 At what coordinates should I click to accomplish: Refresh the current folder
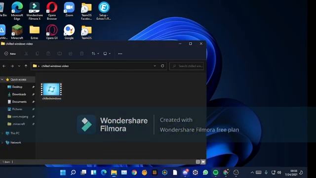click(162, 66)
